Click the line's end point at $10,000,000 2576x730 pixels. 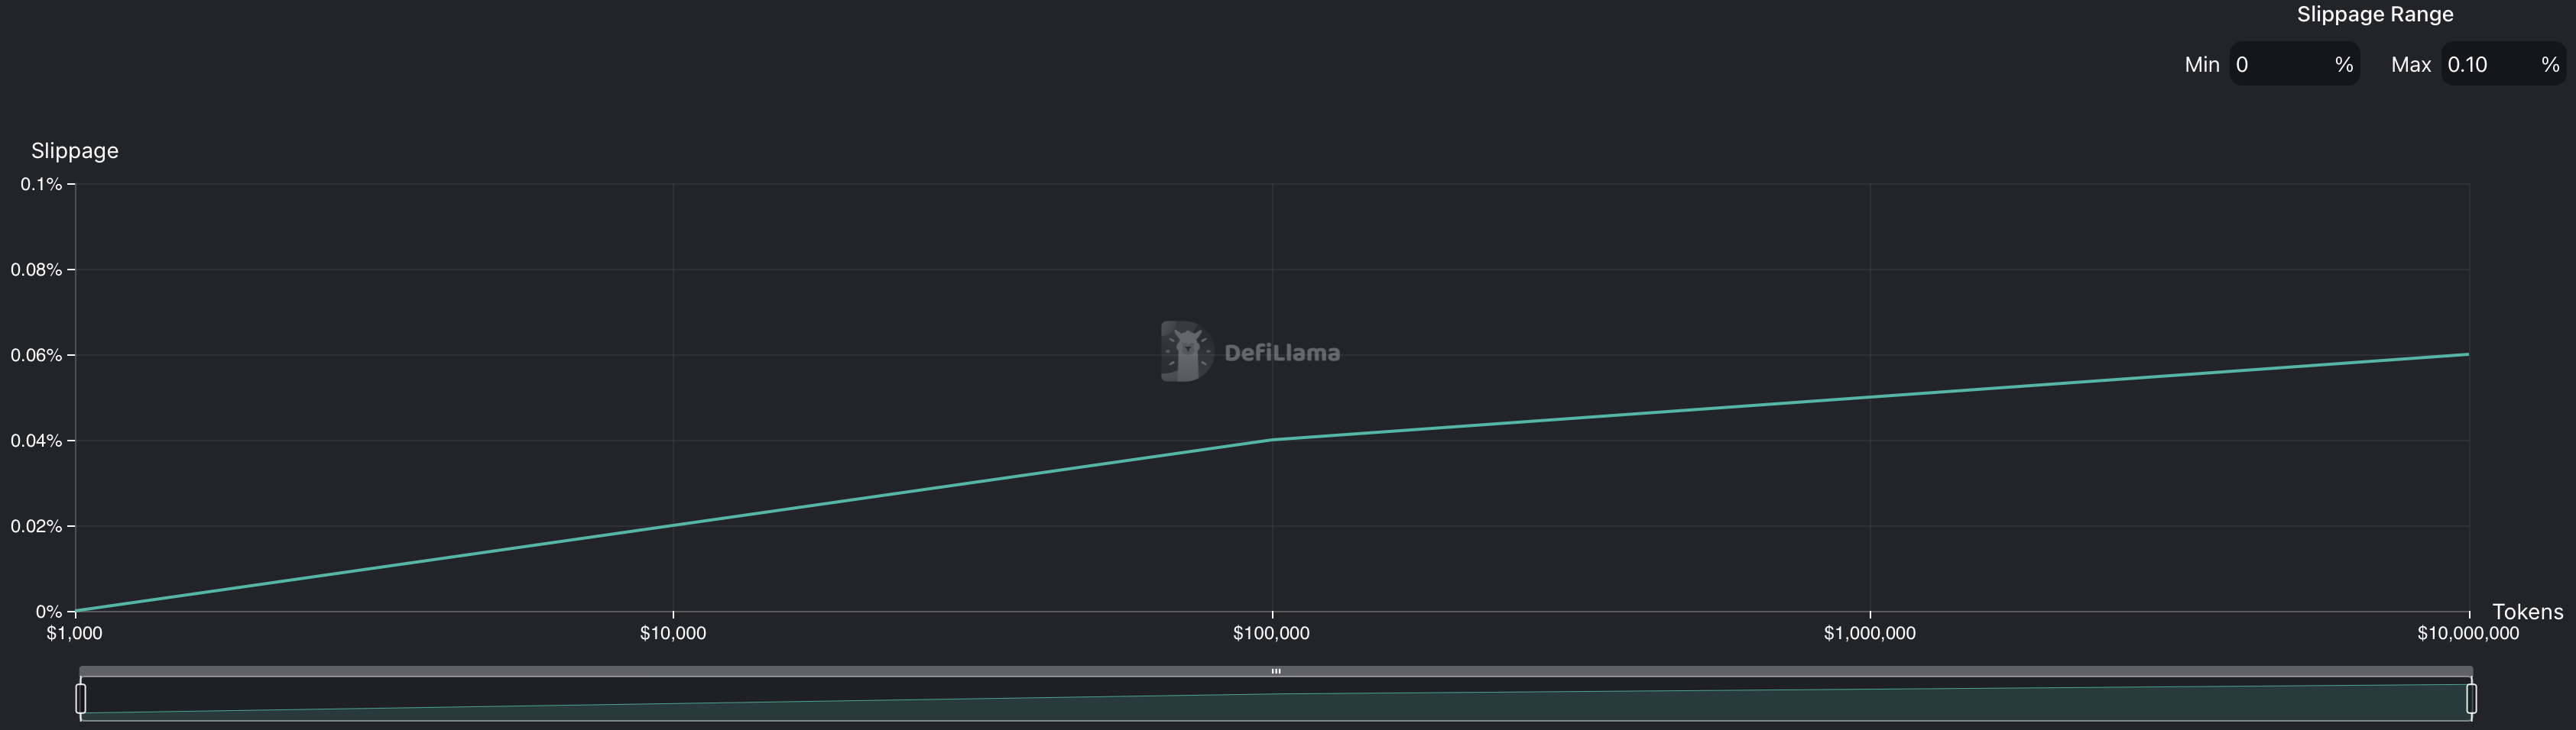(2468, 354)
